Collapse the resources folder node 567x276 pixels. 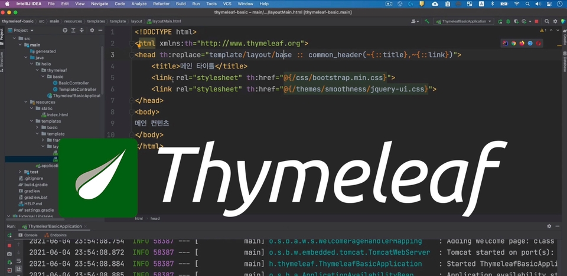pos(27,102)
